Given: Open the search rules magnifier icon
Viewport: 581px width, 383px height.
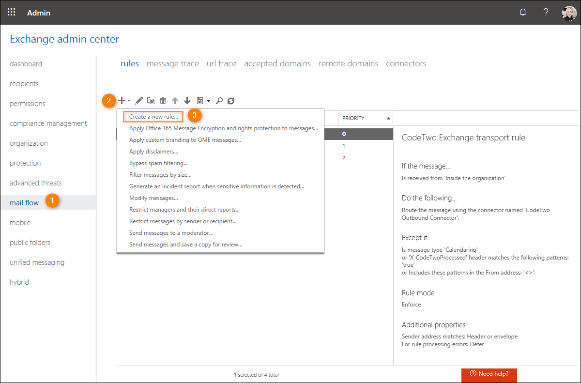Looking at the screenshot, I should coord(219,100).
